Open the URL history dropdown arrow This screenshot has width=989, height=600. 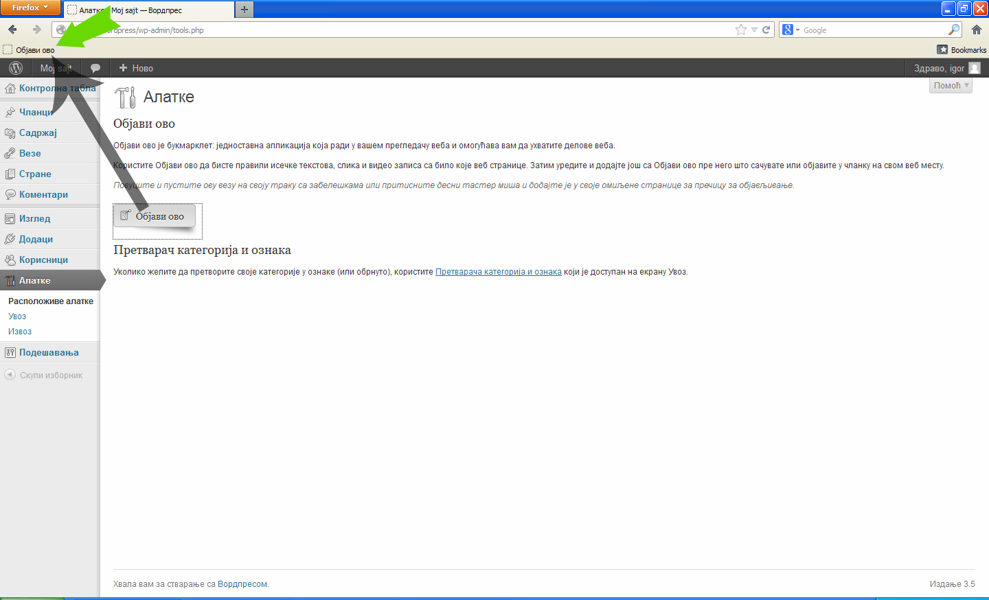coord(754,30)
